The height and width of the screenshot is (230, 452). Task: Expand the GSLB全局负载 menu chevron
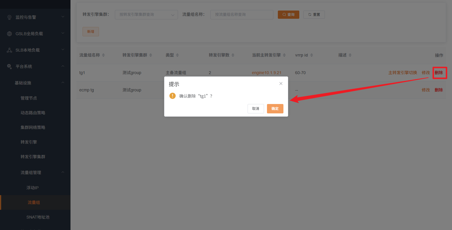[63, 34]
